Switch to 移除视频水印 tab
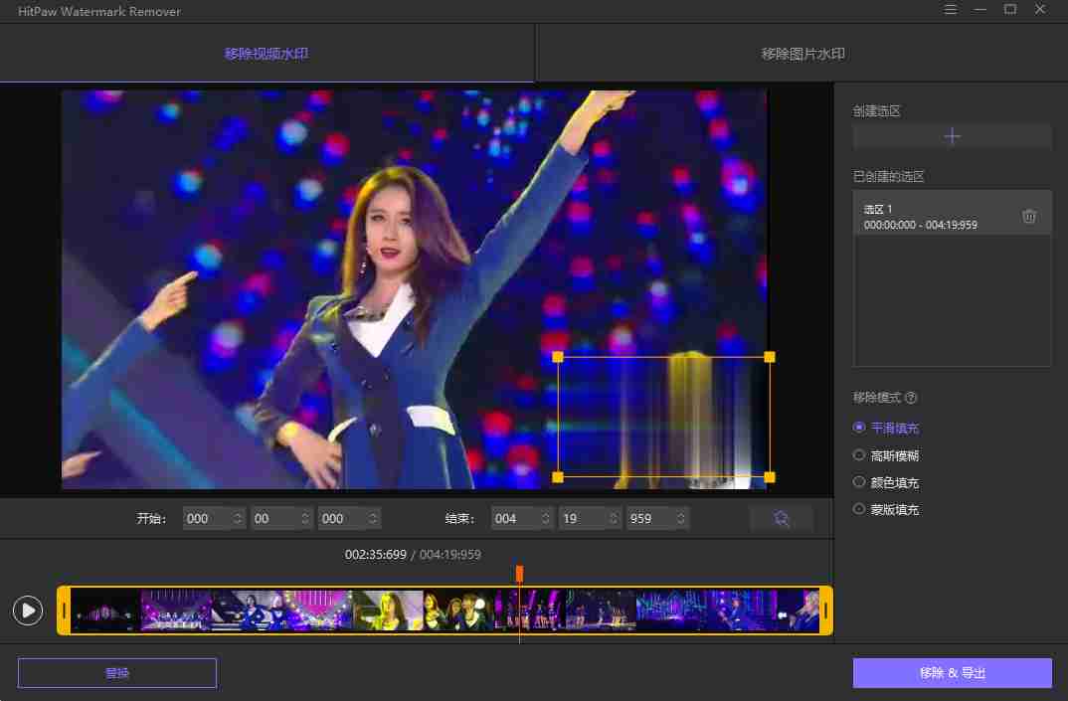Screen dimensions: 1068x701 point(267,54)
